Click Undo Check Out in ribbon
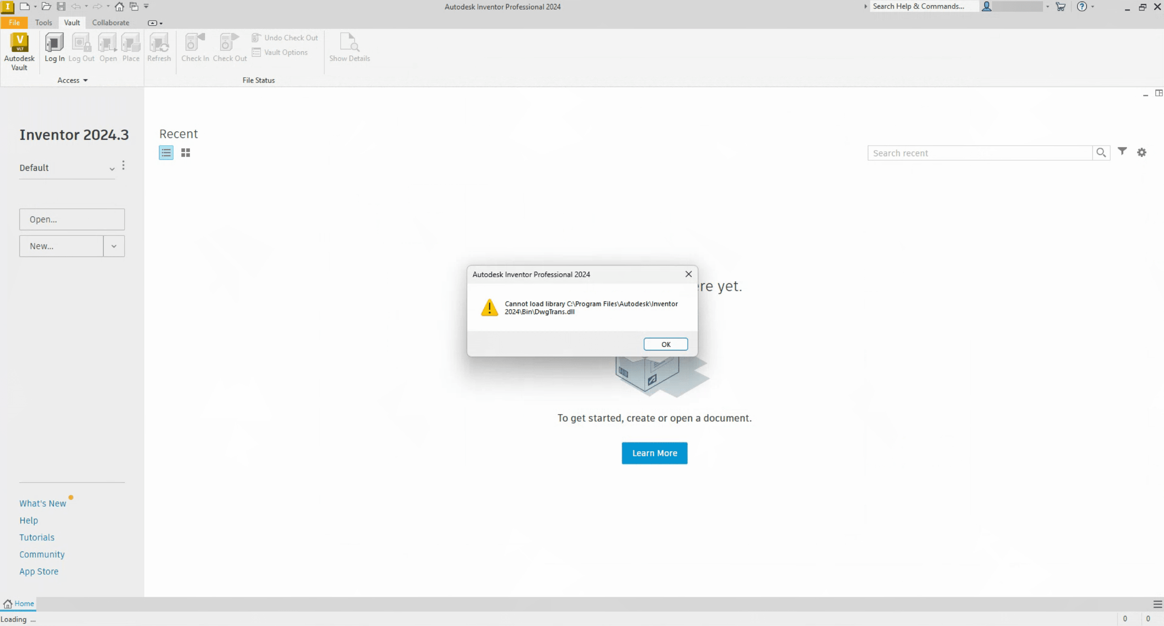 (x=285, y=38)
